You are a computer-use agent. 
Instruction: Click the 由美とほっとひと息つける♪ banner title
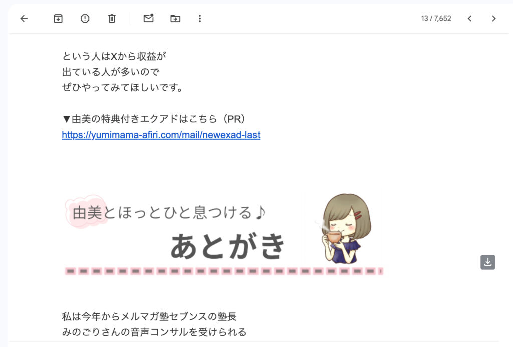tap(168, 213)
